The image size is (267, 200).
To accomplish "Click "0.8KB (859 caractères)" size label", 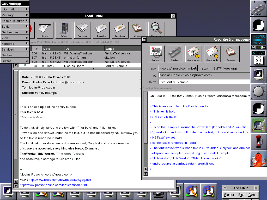I will point(158,89).
